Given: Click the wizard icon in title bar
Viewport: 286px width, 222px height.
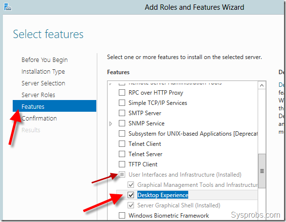Looking at the screenshot, I should pos(8,7).
